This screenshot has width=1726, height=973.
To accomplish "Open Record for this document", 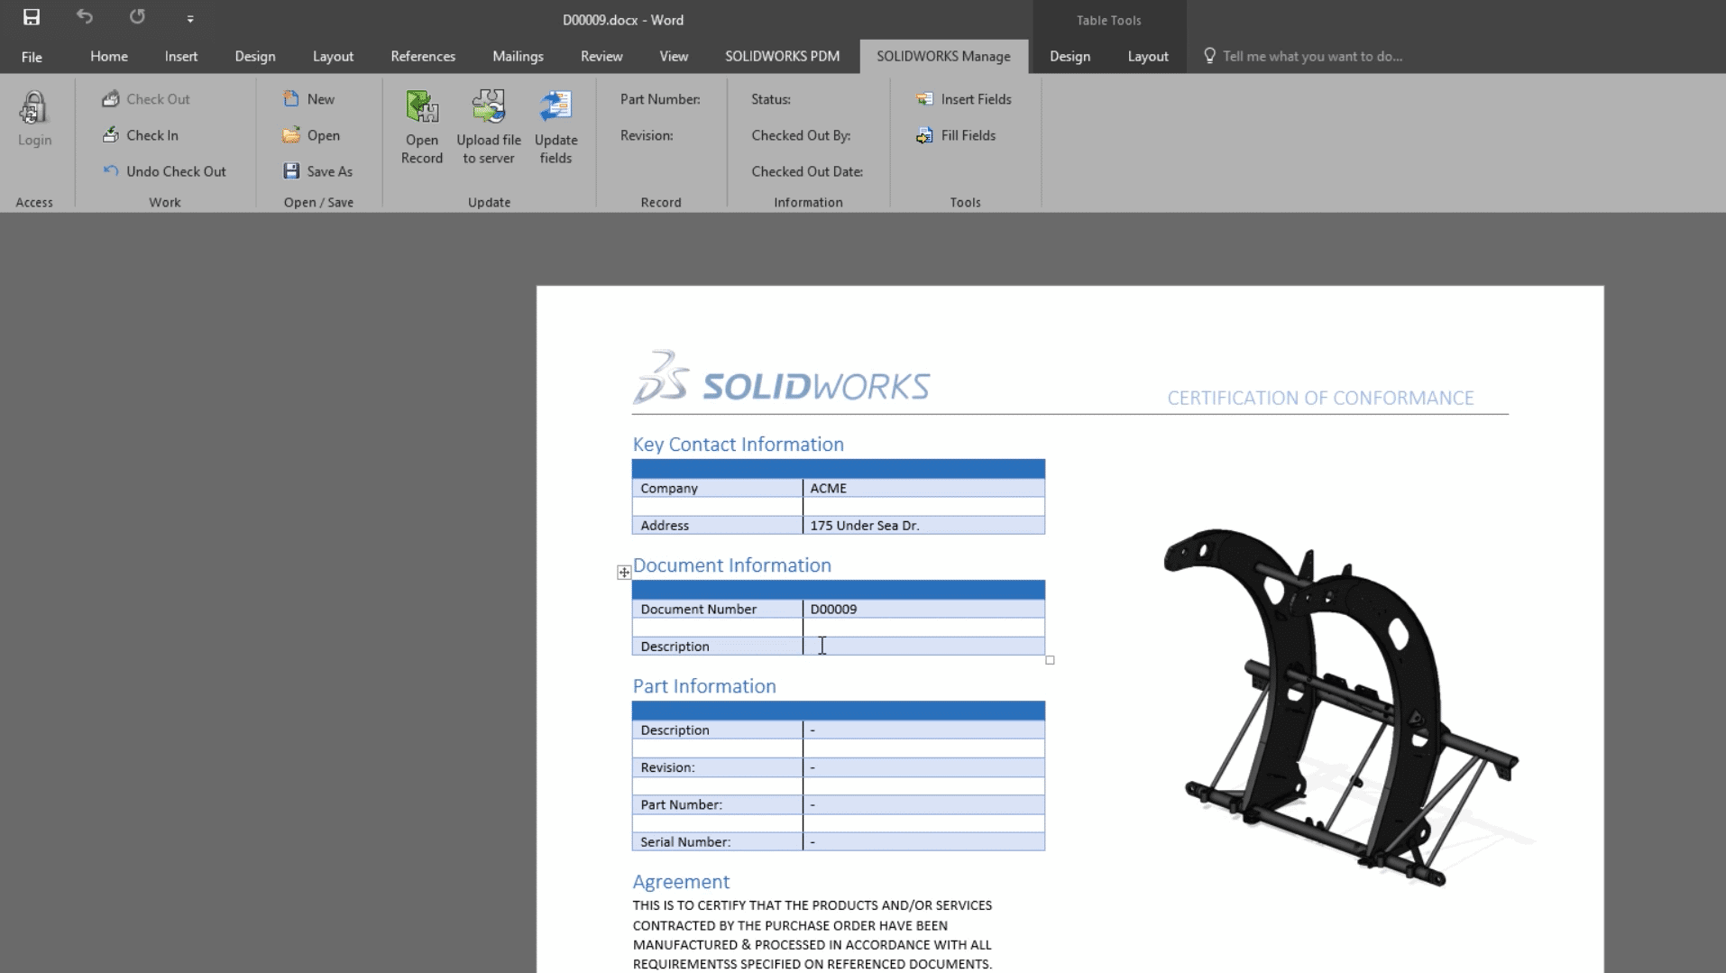I will [421, 126].
